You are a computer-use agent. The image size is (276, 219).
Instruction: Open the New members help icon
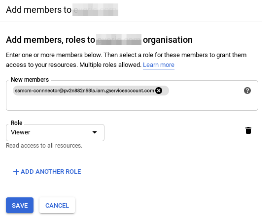tap(247, 91)
